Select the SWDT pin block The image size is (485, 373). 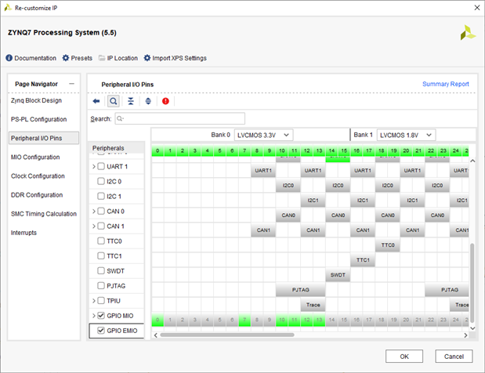point(338,274)
